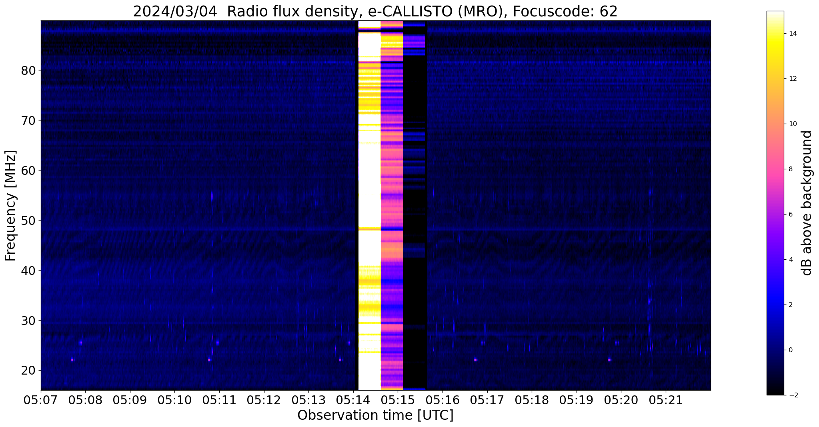Image resolution: width=819 pixels, height=427 pixels.
Task: Click the 05:18 time tick label
Action: [532, 400]
